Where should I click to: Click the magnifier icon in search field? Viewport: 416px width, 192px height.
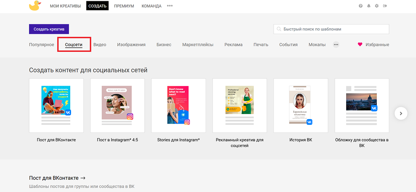(x=279, y=29)
